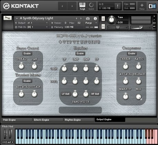
Task: Open the instrument name dropdown arrow
Action: 17,18
